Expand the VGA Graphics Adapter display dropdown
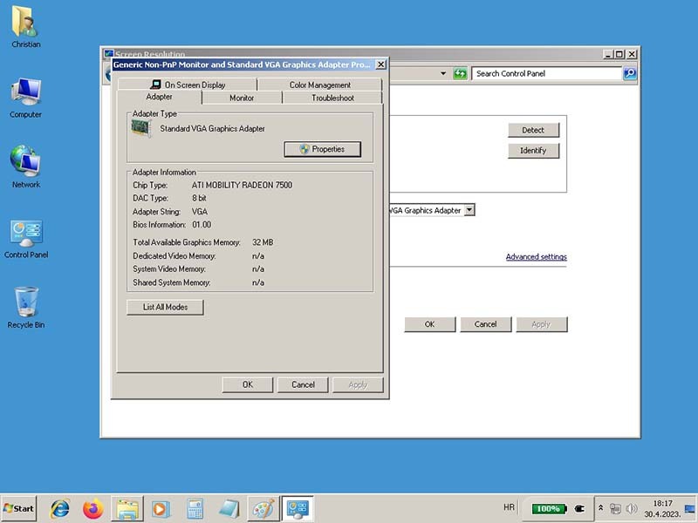Viewport: 698px width, 523px height. coord(469,210)
